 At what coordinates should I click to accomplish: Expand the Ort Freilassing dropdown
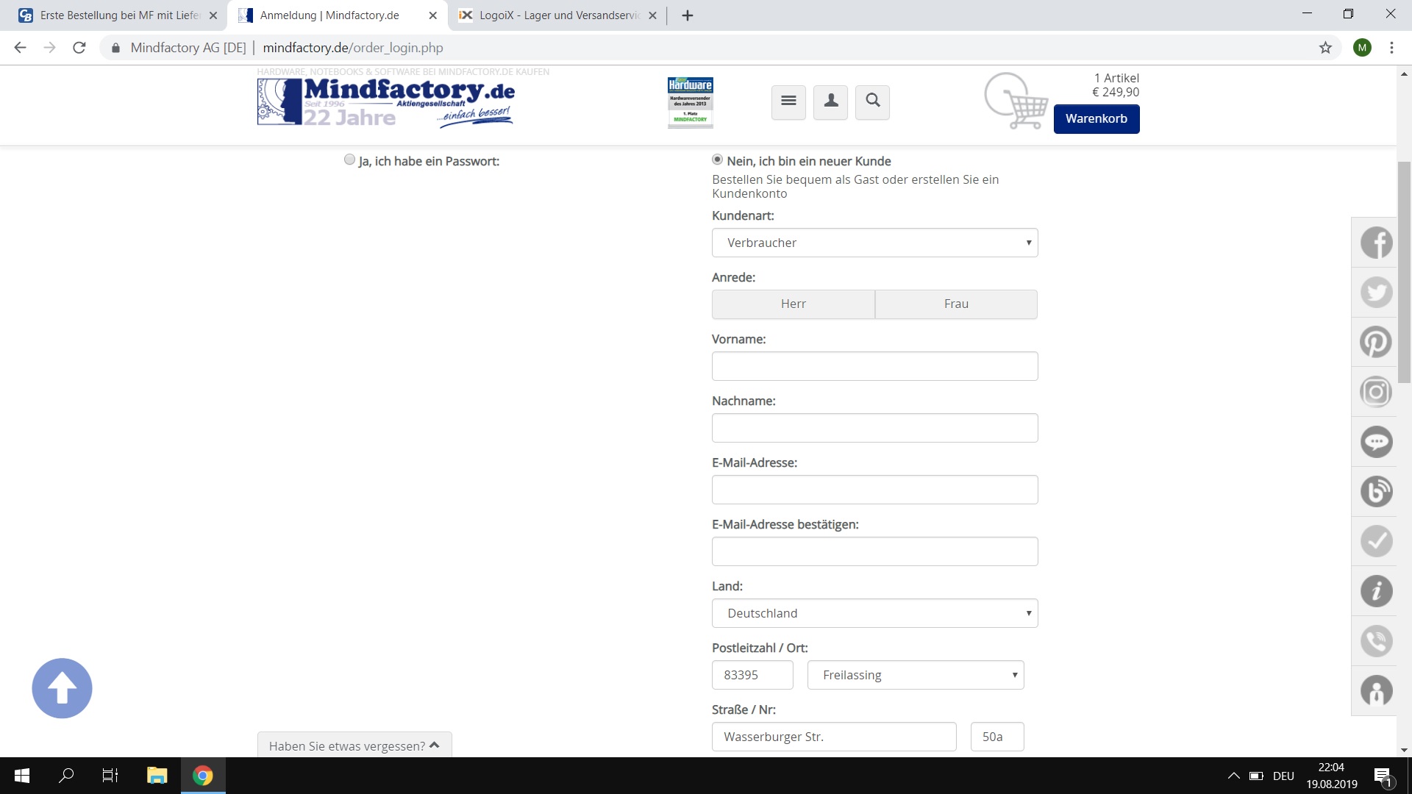[915, 675]
